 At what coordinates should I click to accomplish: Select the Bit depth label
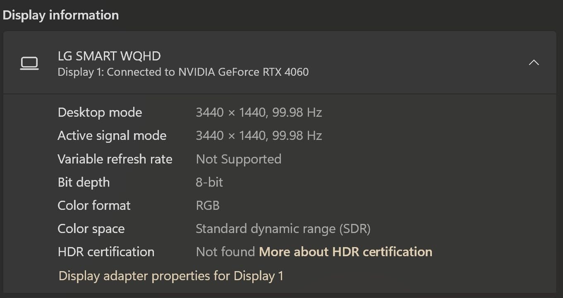84,182
